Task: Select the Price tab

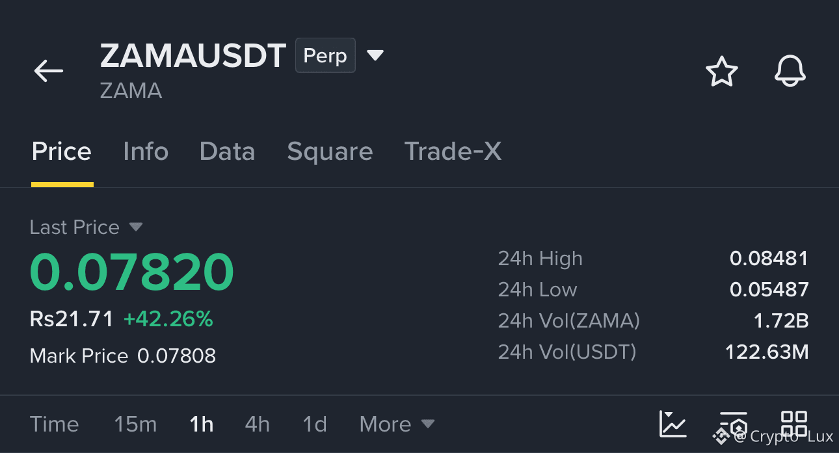Action: point(62,151)
